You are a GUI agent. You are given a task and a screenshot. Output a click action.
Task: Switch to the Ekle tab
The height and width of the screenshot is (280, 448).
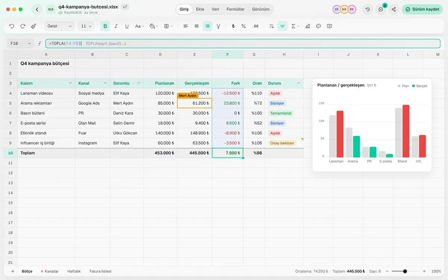pyautogui.click(x=200, y=9)
